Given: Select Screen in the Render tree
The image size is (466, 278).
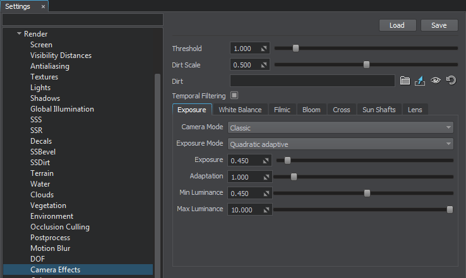Looking at the screenshot, I should tap(41, 45).
